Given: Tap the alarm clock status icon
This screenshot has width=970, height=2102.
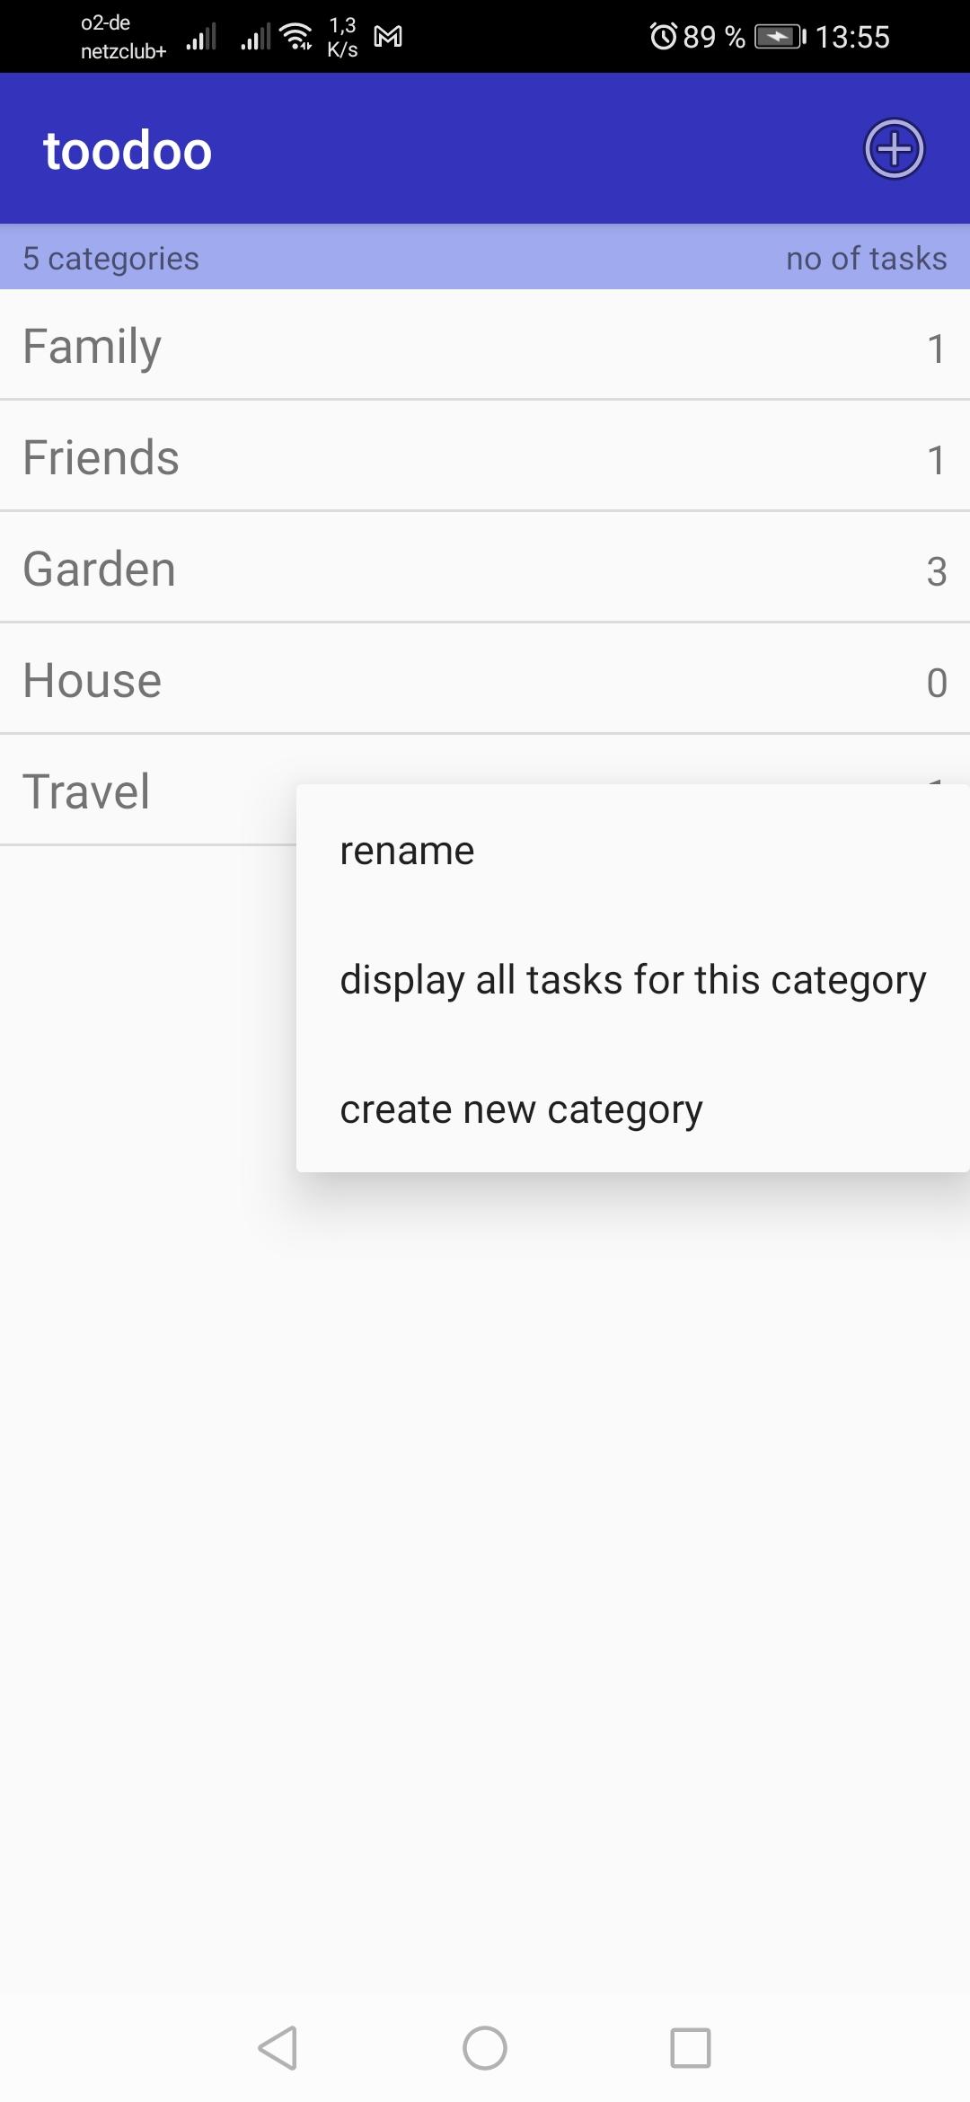Looking at the screenshot, I should [663, 37].
